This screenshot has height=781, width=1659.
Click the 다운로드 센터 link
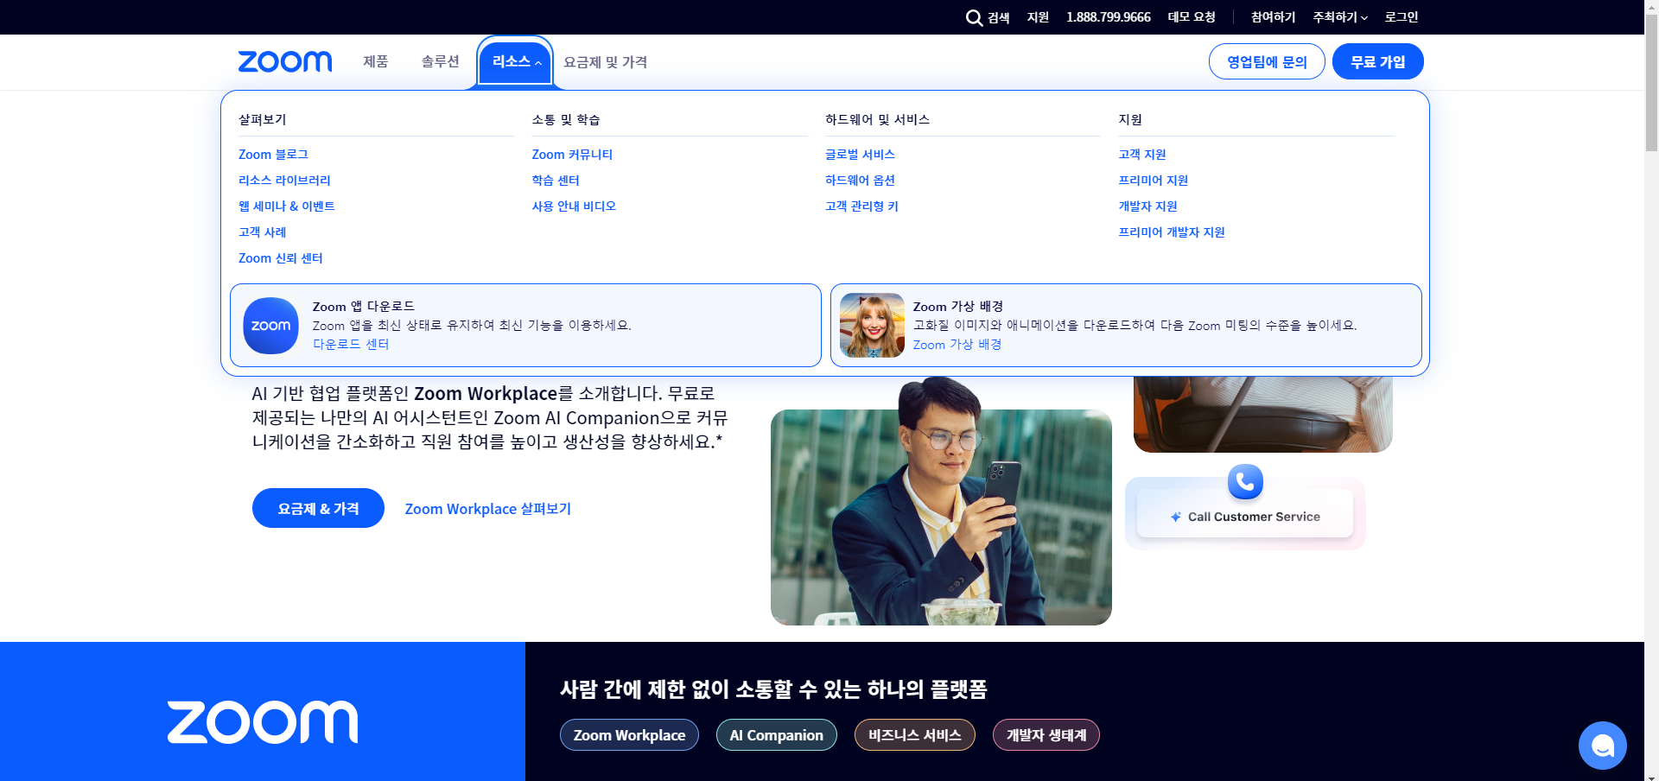351,345
